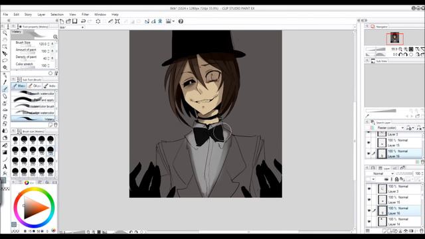
Task: Hide Layer 16 in Search Layer panel
Action: click(369, 153)
